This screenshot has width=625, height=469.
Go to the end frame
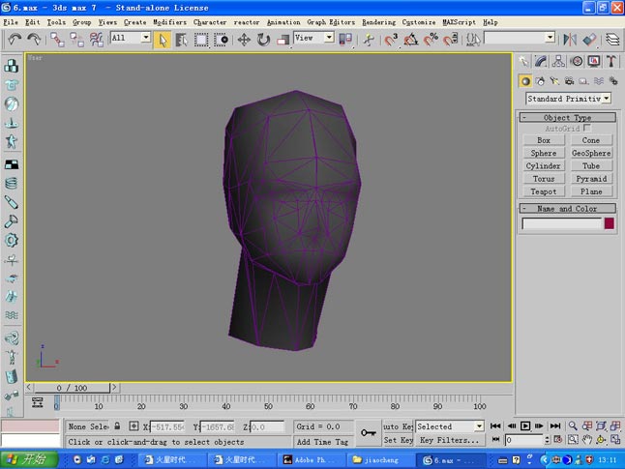point(555,425)
